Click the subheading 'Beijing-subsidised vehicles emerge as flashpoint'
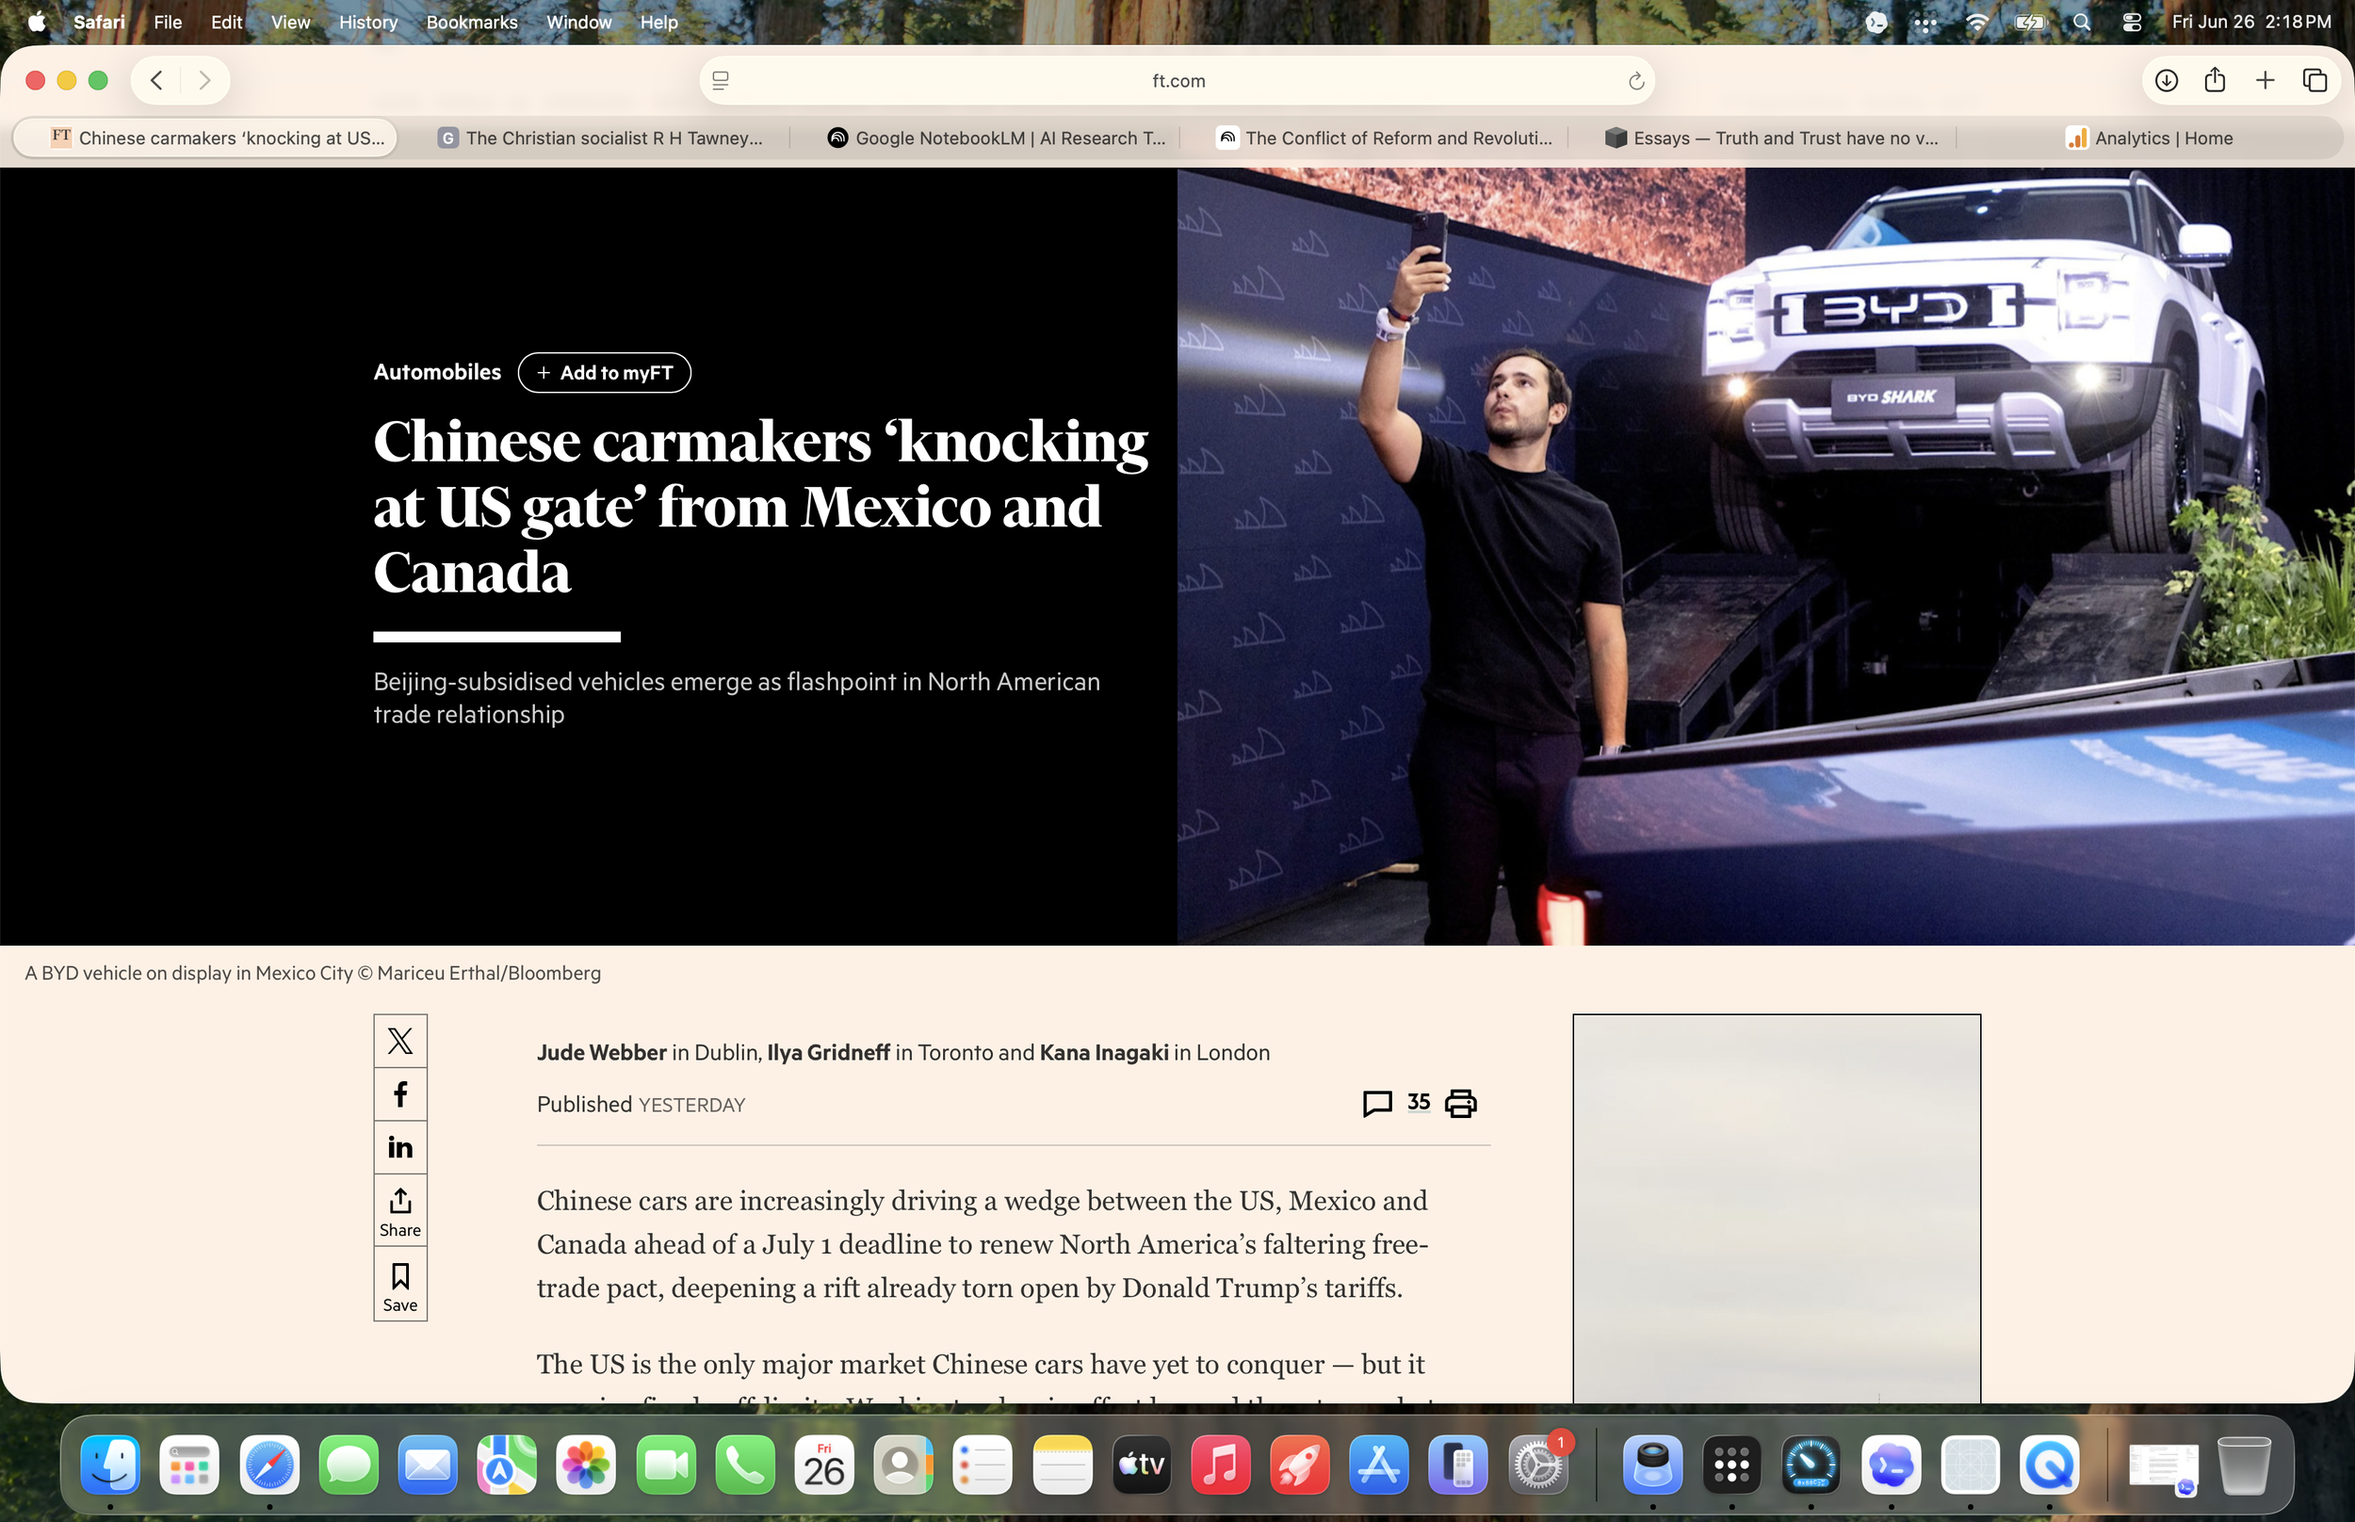This screenshot has width=2355, height=1522. point(737,698)
